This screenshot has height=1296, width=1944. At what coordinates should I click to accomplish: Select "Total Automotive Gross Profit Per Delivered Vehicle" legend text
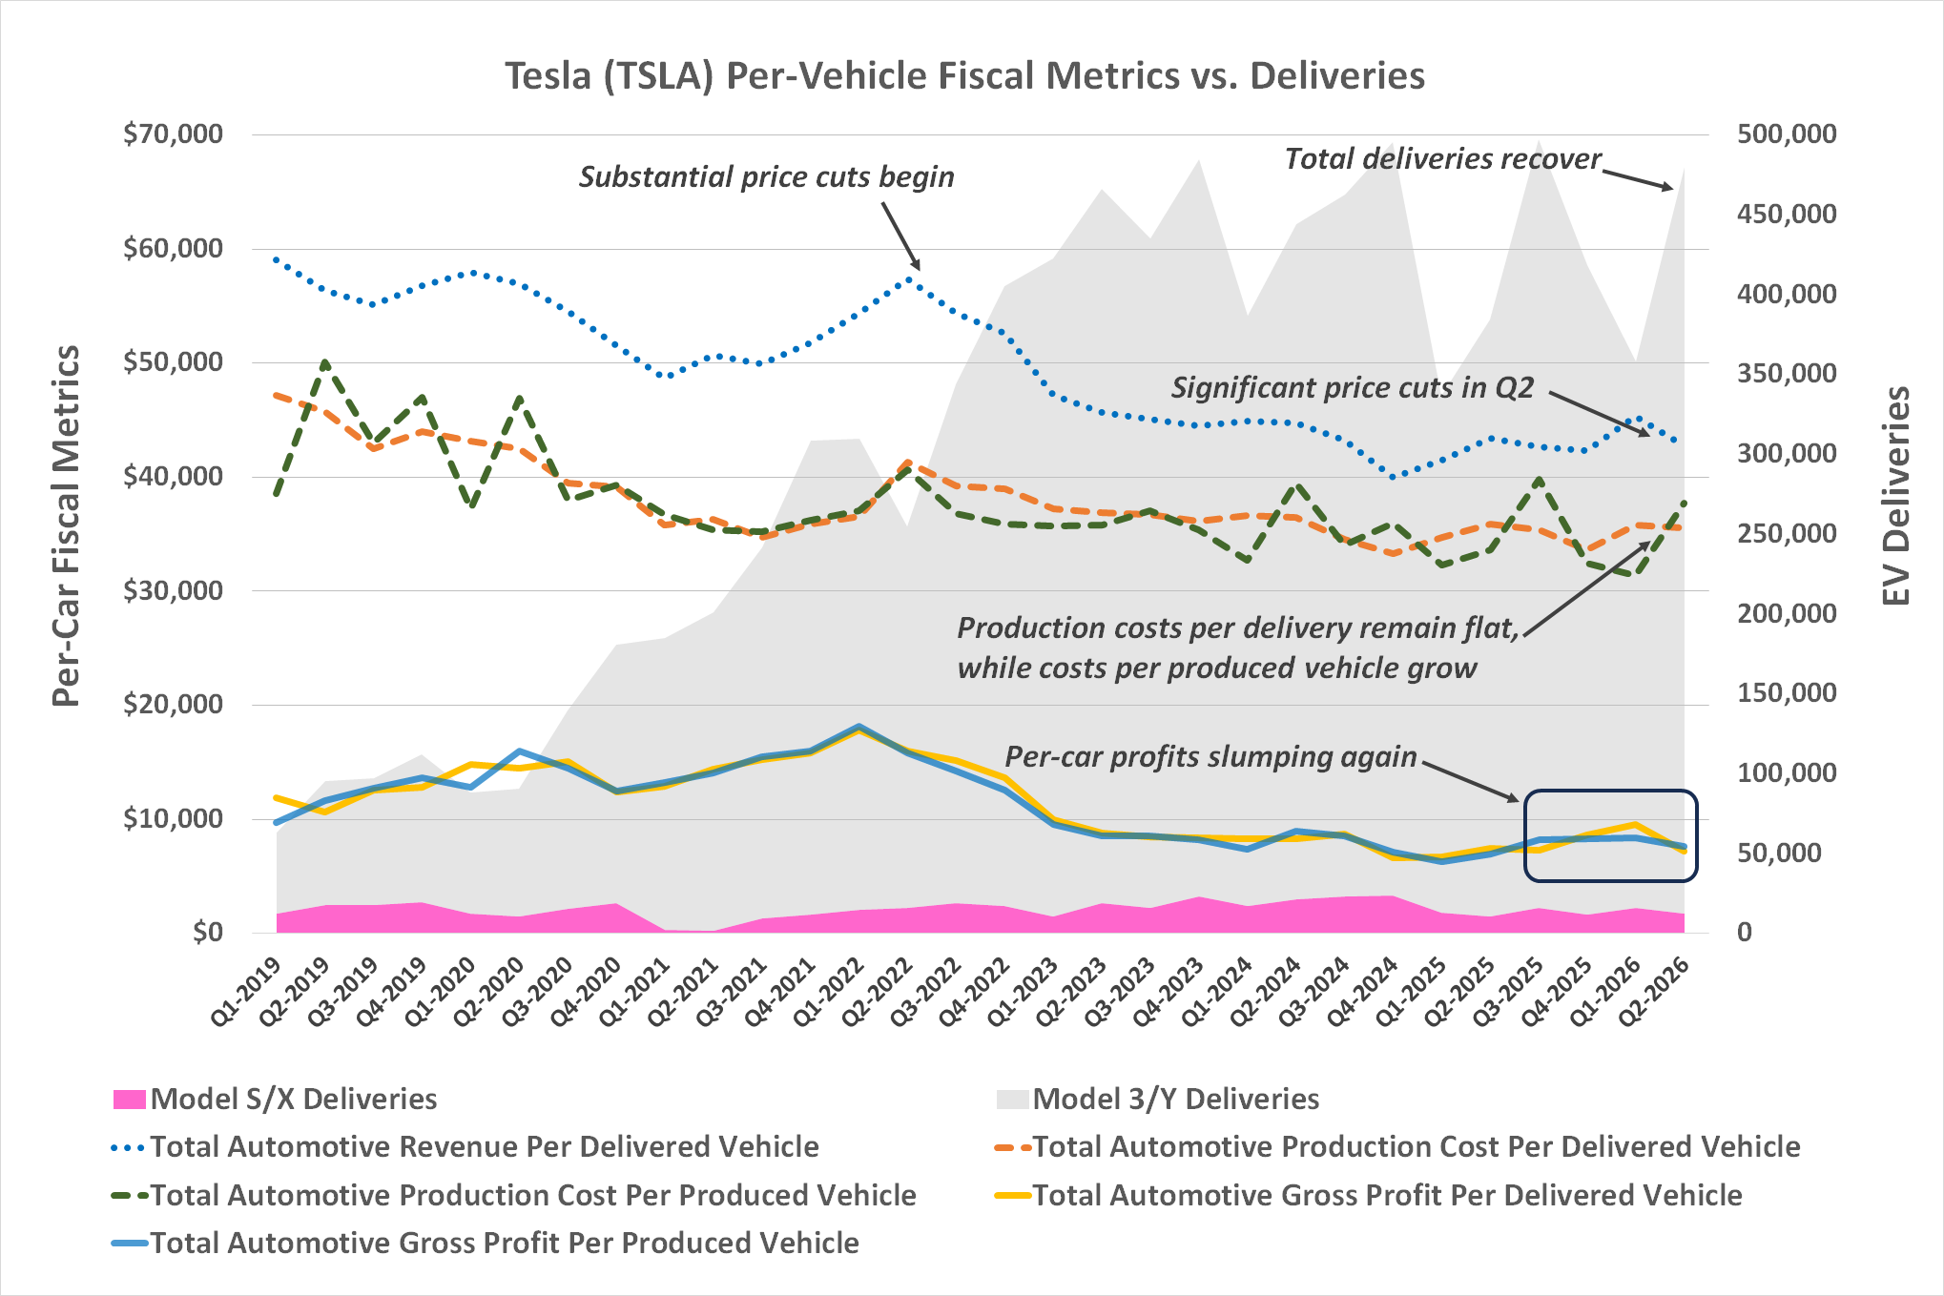1388,1195
